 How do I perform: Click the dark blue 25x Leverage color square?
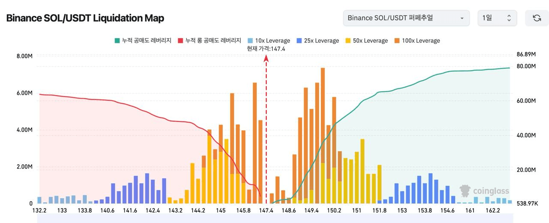[299, 40]
